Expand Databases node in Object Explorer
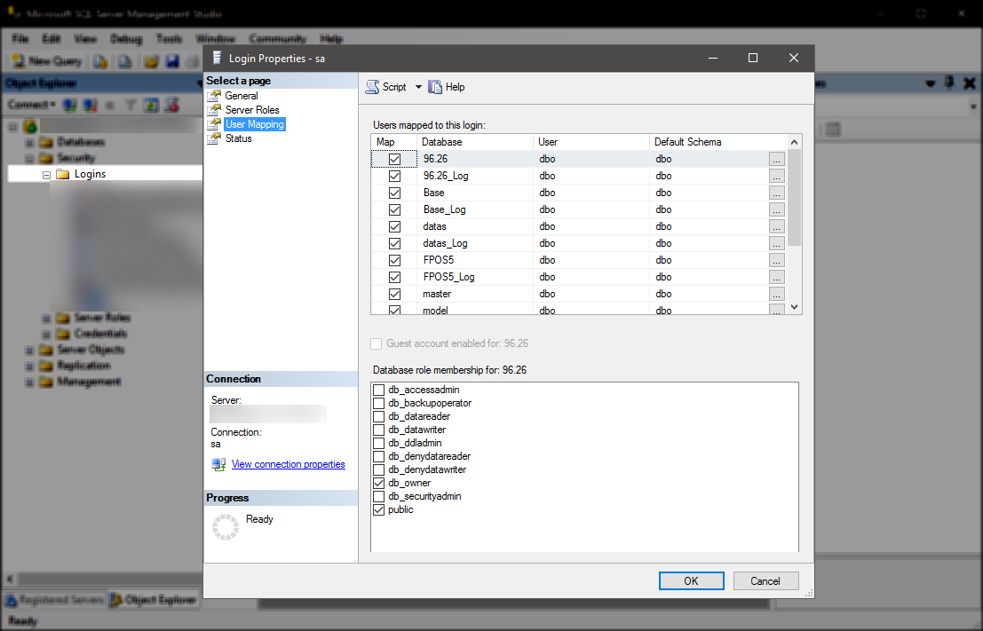Image resolution: width=983 pixels, height=631 pixels. 29,142
